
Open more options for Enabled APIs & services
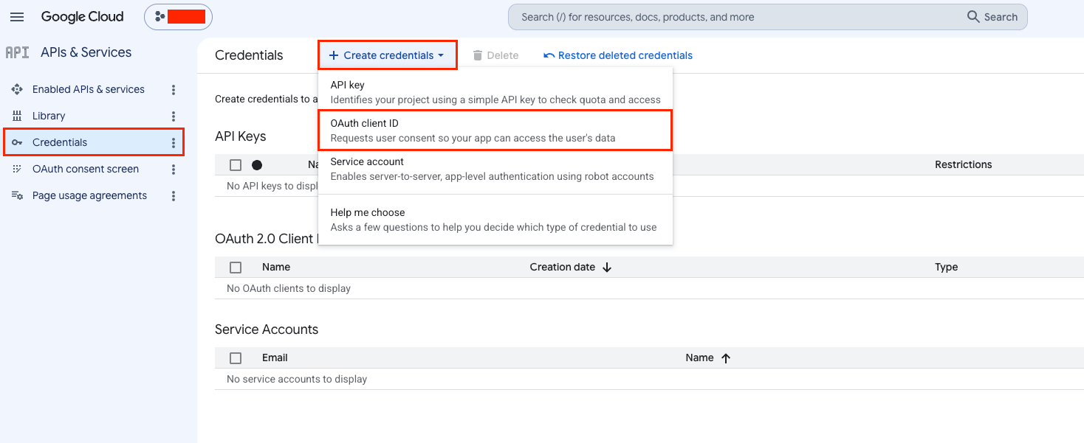click(x=174, y=89)
